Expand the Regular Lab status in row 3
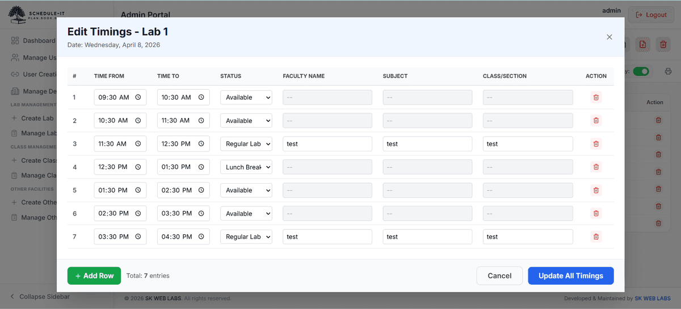This screenshot has width=681, height=309. (246, 144)
